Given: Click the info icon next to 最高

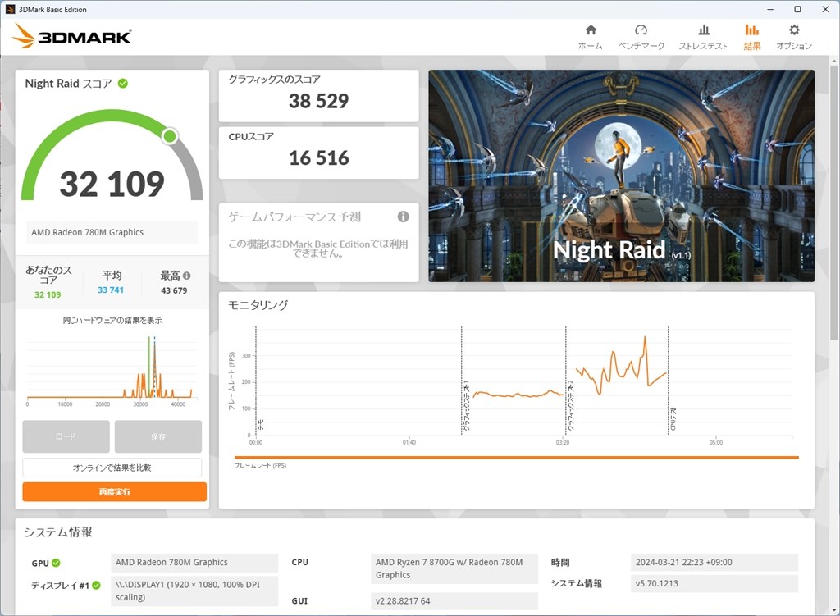Looking at the screenshot, I should point(187,276).
